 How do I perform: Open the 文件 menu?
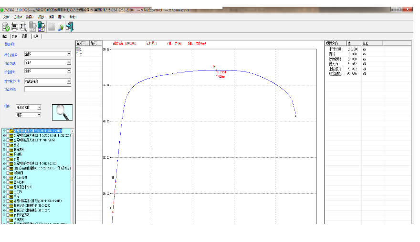point(6,17)
